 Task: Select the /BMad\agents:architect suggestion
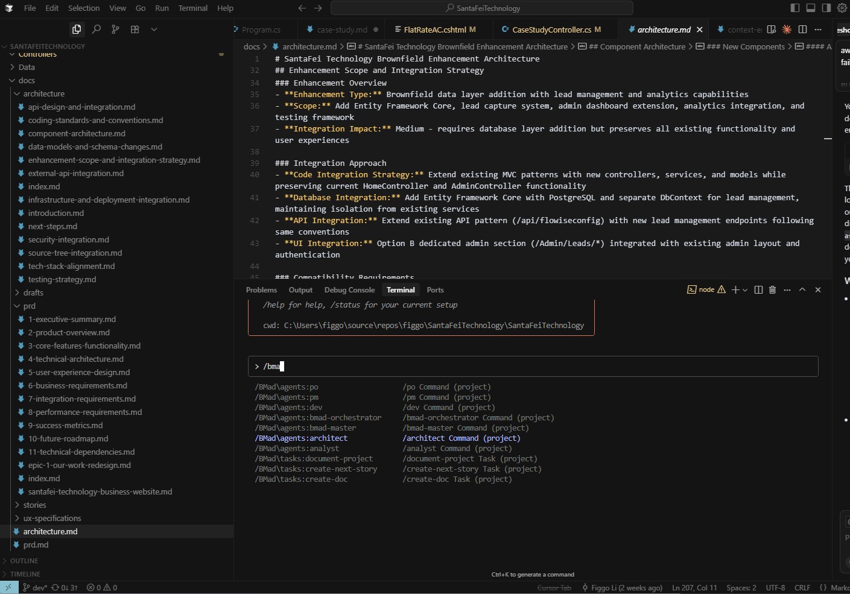click(x=301, y=438)
